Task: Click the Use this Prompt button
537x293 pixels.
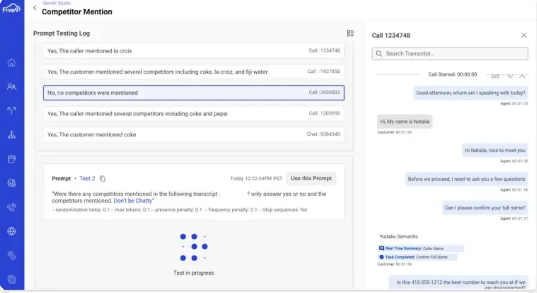Action: pyautogui.click(x=311, y=178)
